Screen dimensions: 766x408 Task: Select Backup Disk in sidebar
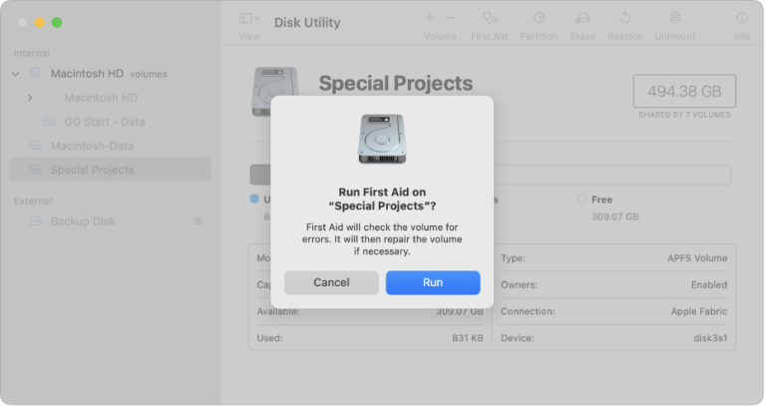[x=83, y=221]
